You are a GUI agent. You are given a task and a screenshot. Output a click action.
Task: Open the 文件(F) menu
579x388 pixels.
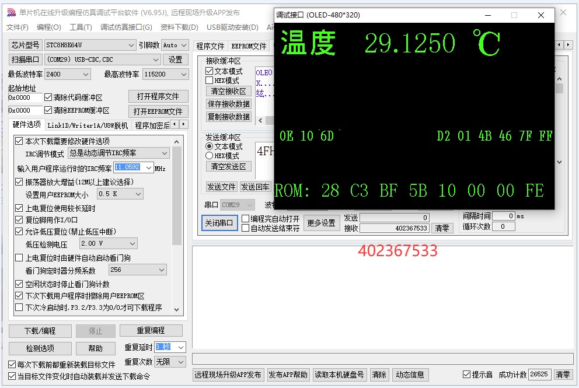tap(18, 27)
